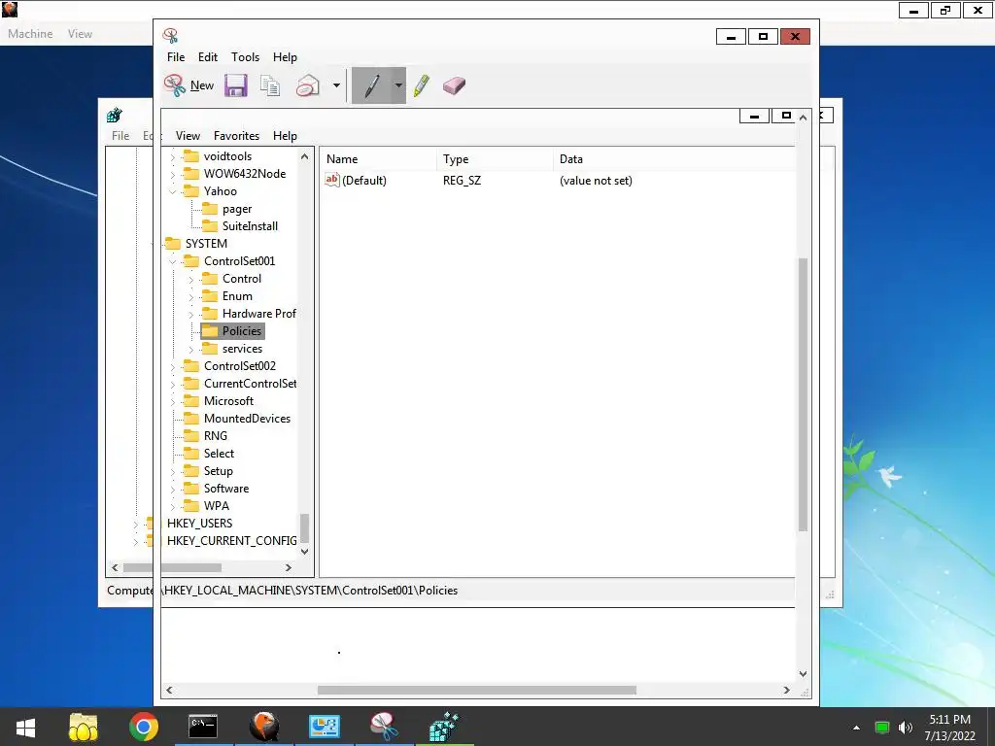The image size is (995, 746).
Task: Collapse the Yahoo registry key
Action: (x=173, y=191)
